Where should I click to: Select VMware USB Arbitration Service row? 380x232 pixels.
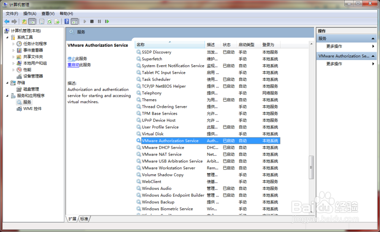(208, 161)
